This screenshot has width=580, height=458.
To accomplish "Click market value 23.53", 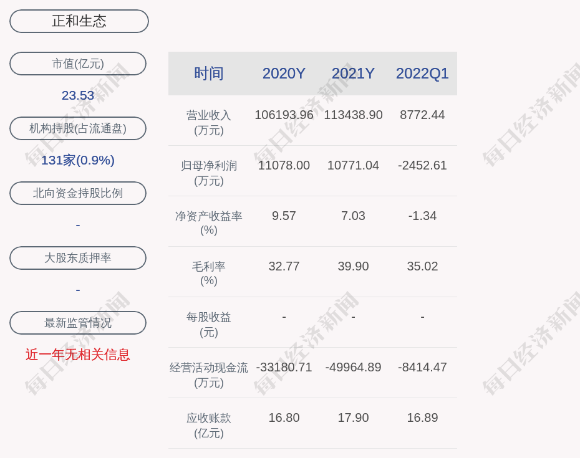I will (78, 95).
